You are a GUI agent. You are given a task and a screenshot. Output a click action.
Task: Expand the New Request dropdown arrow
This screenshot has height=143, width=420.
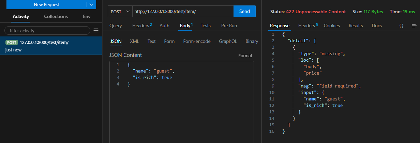tap(91, 4)
